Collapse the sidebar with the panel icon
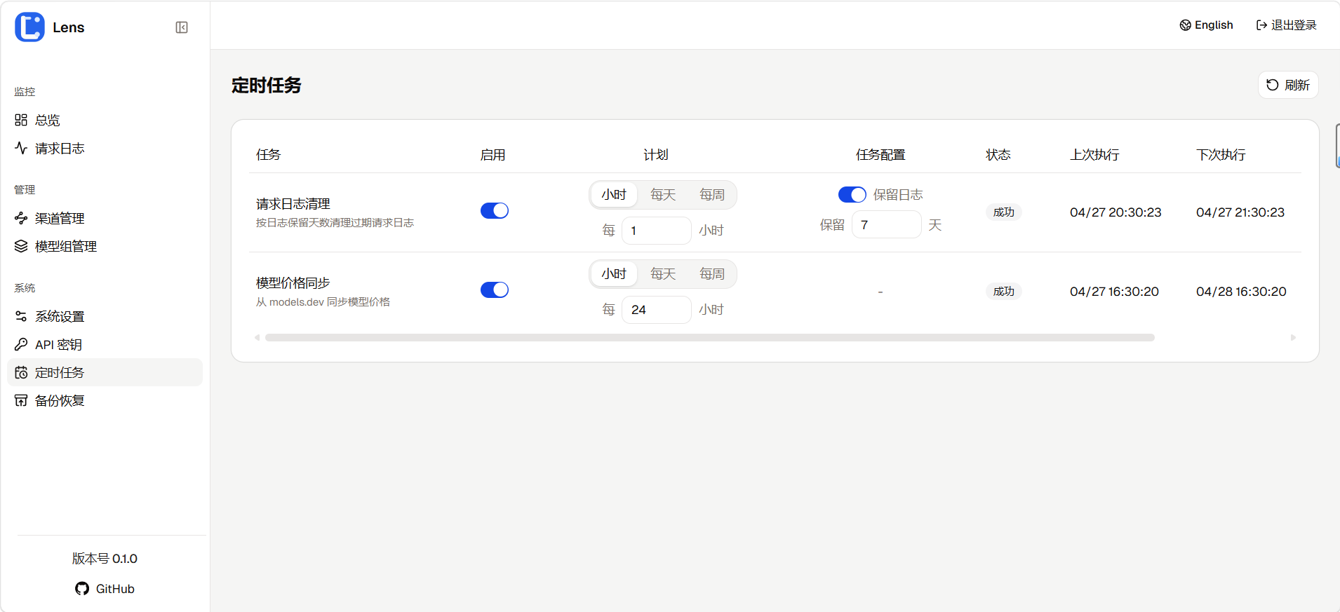 182,27
